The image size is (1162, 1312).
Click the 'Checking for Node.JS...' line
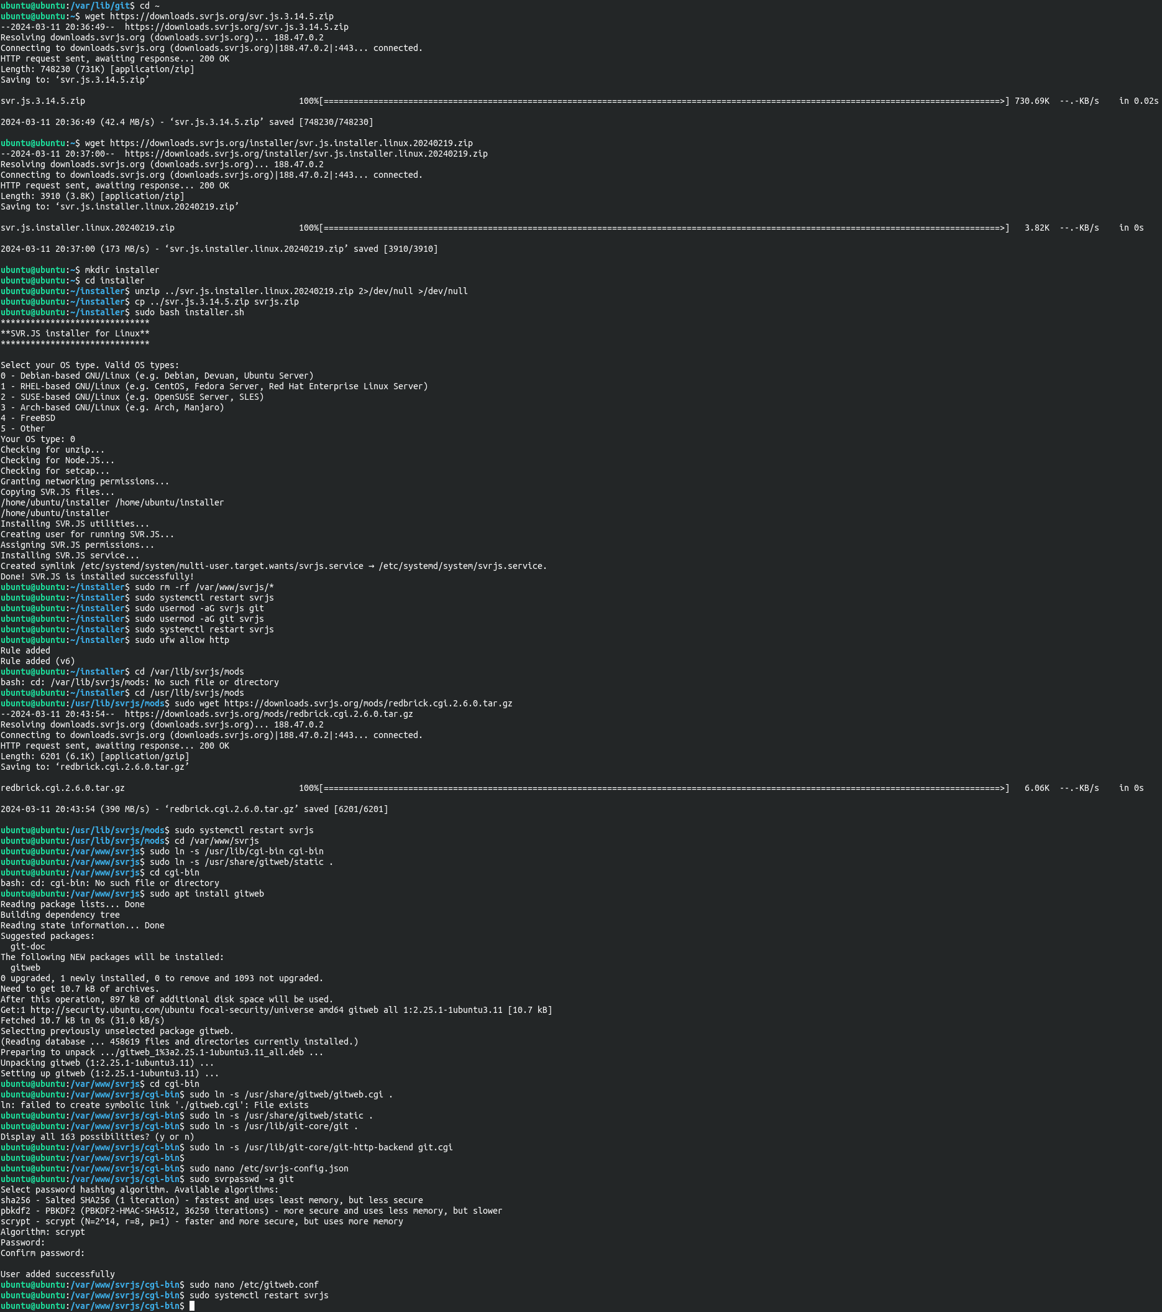tap(58, 460)
